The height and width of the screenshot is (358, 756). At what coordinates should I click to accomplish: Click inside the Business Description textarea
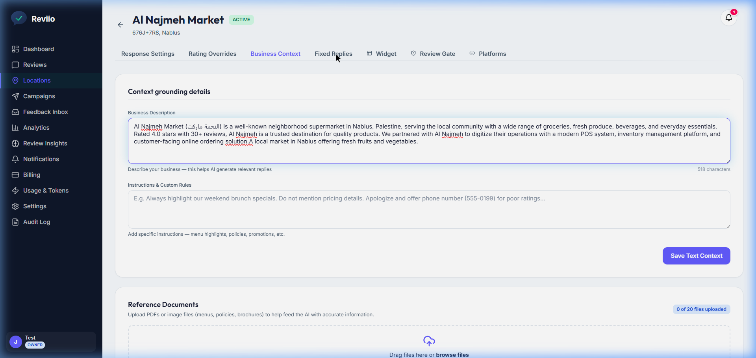pyautogui.click(x=429, y=141)
